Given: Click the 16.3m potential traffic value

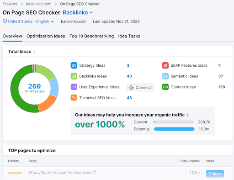Looking at the screenshot, I should (x=204, y=129).
